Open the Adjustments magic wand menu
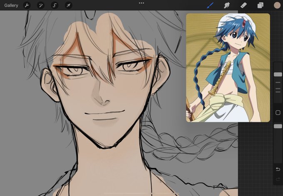 41,5
